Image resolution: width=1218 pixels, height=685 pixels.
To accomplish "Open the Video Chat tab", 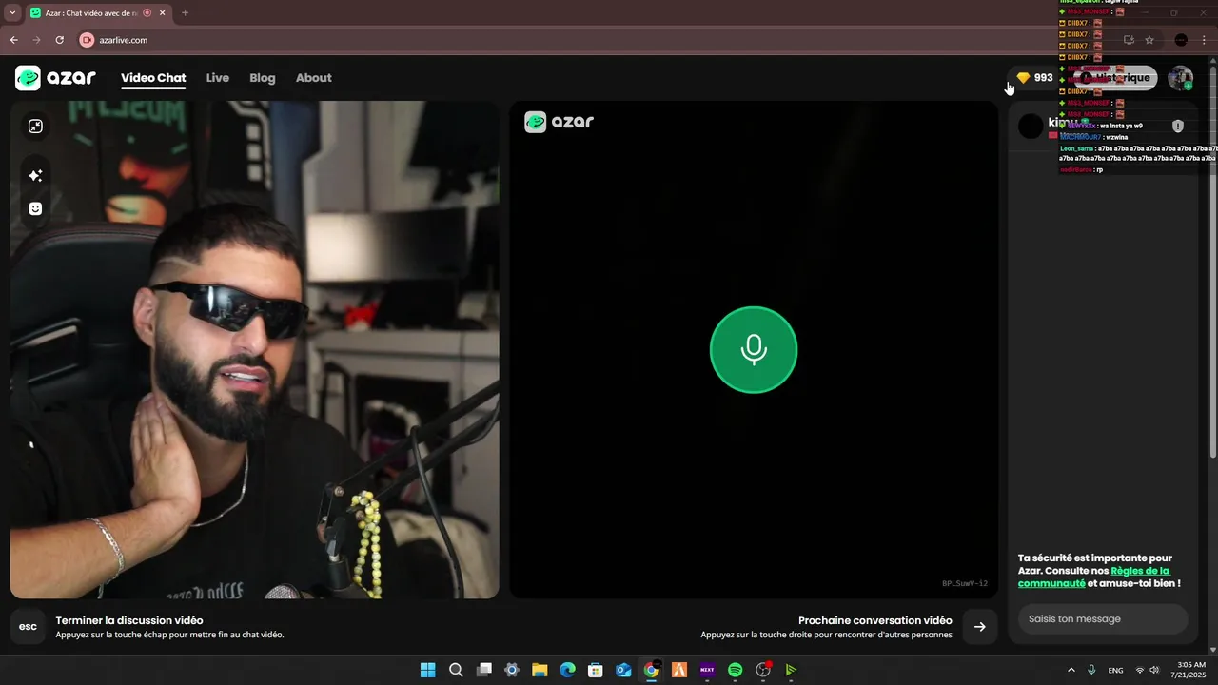I will [x=153, y=78].
